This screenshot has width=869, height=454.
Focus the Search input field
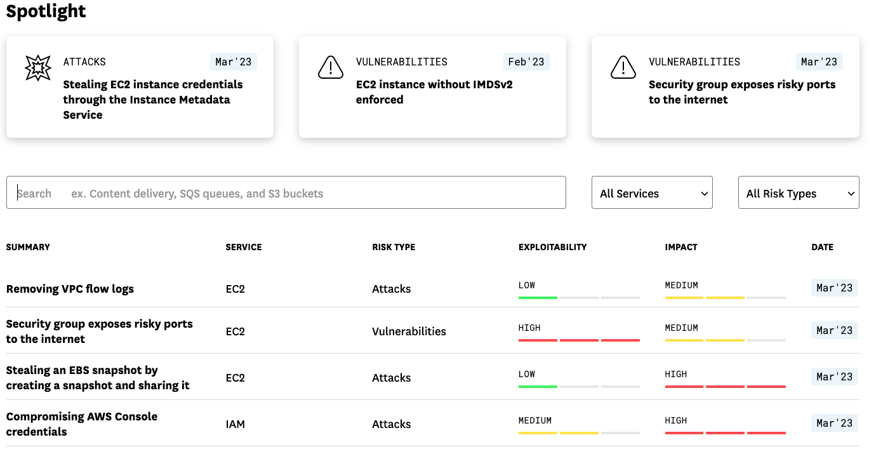pos(286,192)
